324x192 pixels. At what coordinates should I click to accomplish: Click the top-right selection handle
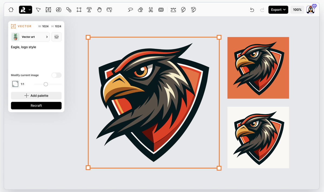point(219,37)
